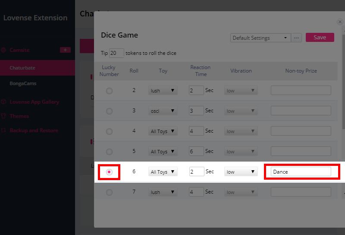345x235 pixels.
Task: Select lucky number radio for roll 4
Action: pyautogui.click(x=110, y=131)
